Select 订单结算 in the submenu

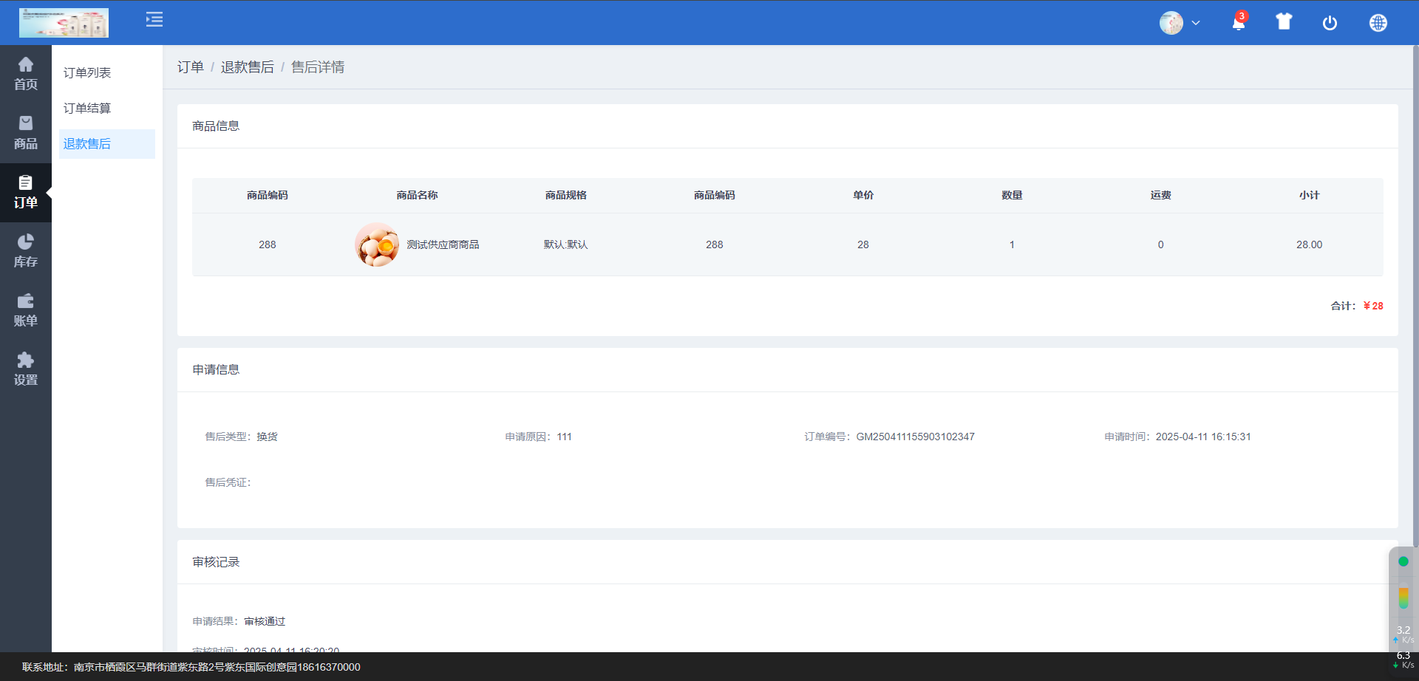[87, 108]
